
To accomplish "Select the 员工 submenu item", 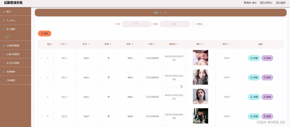I will [x=16, y=37].
